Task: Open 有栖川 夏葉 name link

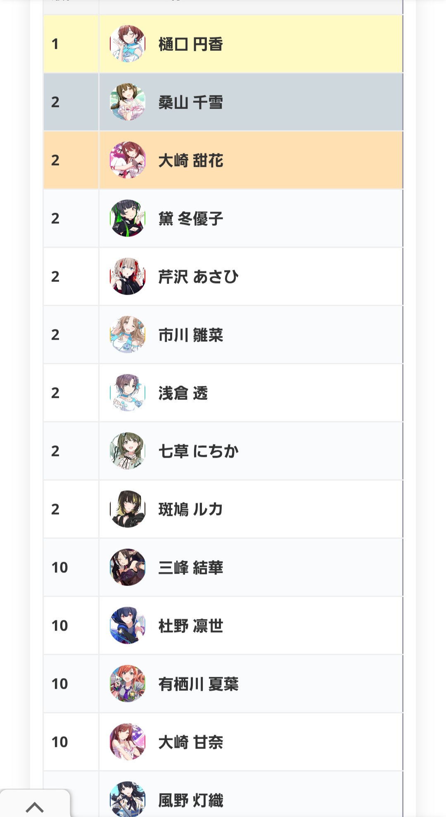Action: click(198, 684)
